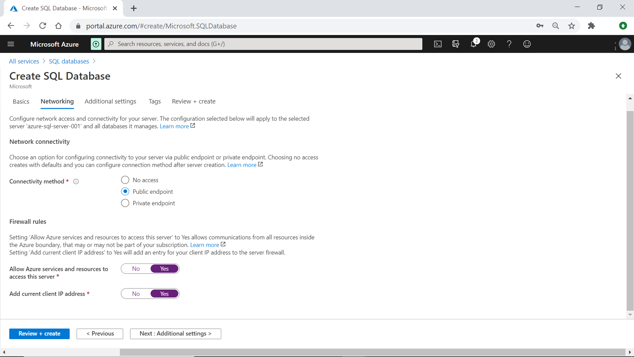The width and height of the screenshot is (634, 357).
Task: Select the Private endpoint radio option
Action: [125, 203]
